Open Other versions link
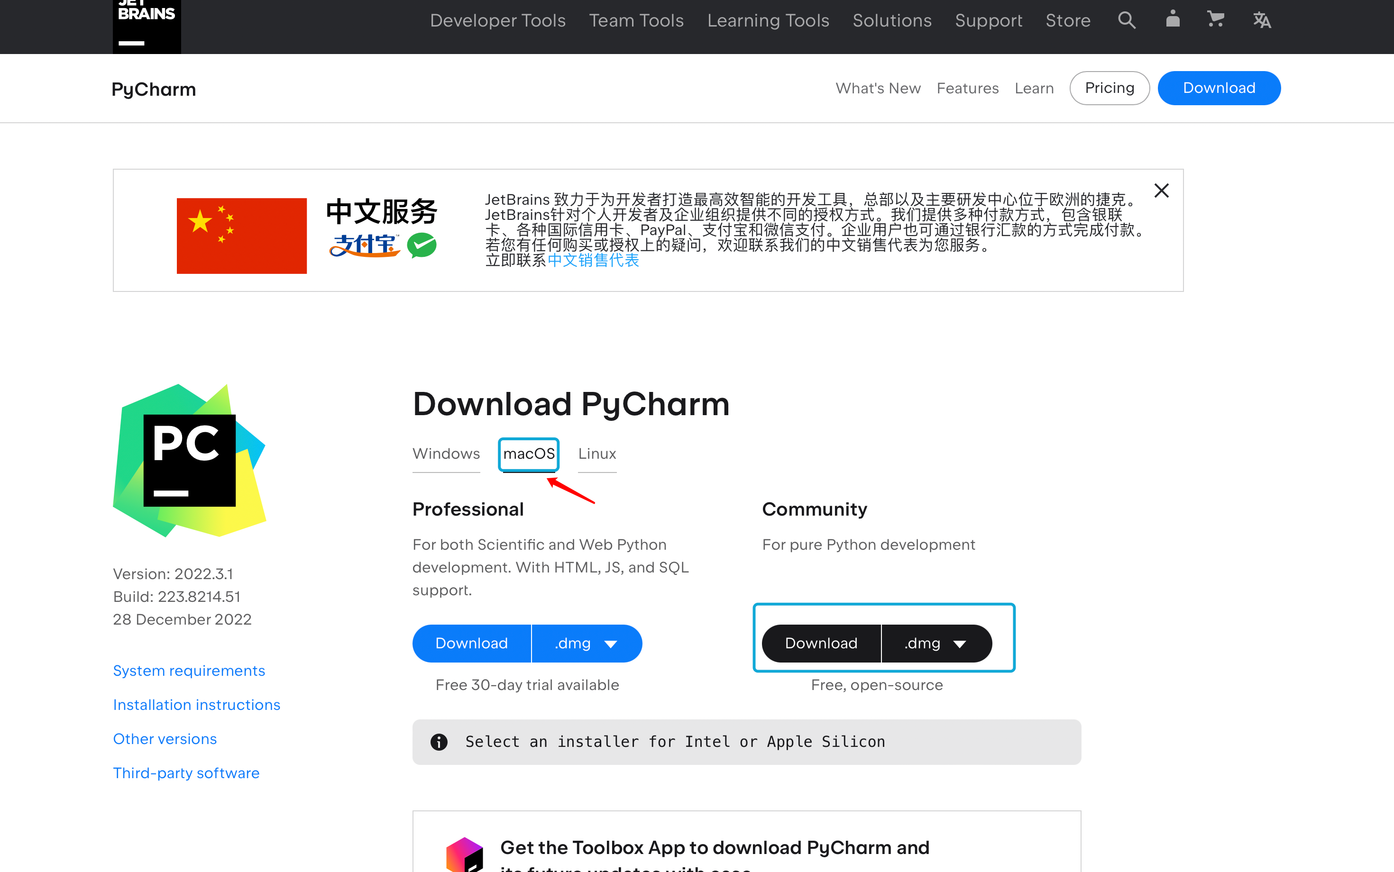 [x=165, y=739]
